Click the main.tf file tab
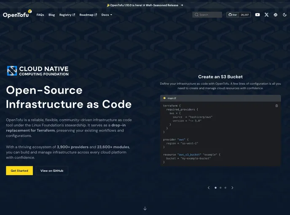The image size is (290, 215). pyautogui.click(x=169, y=98)
